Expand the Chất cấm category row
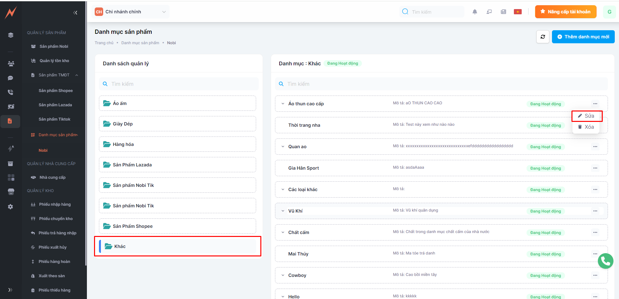This screenshot has height=299, width=619. point(283,232)
